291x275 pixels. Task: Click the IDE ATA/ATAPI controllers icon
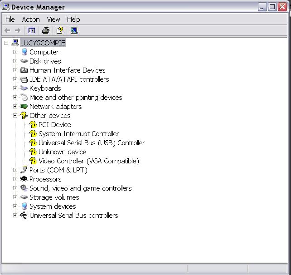(24, 79)
